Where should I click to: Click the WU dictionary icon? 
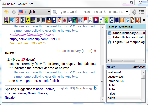tap(101, 20)
